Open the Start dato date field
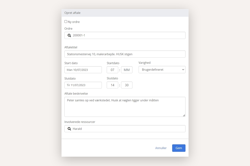The width and height of the screenshot is (250, 166). [x=83, y=70]
